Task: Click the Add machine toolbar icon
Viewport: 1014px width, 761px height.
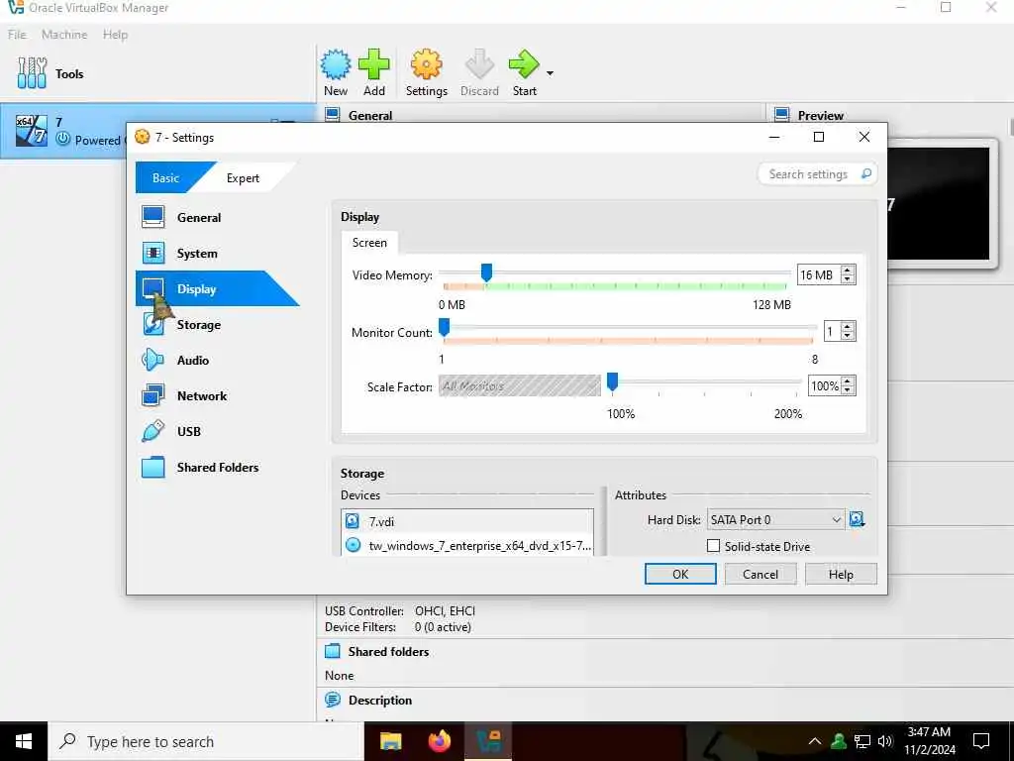Action: click(x=373, y=64)
